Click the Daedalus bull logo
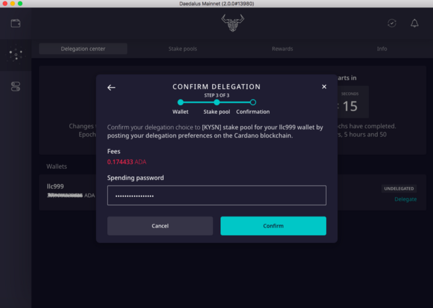 click(x=233, y=23)
